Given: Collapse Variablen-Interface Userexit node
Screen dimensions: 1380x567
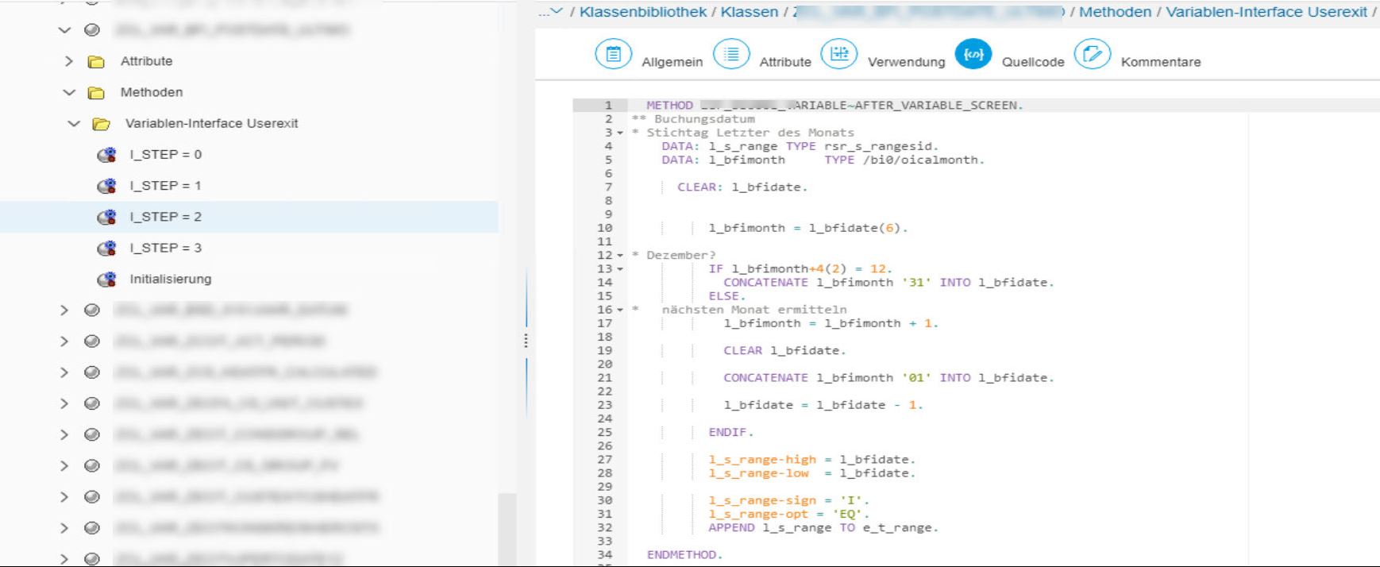Looking at the screenshot, I should coord(74,124).
